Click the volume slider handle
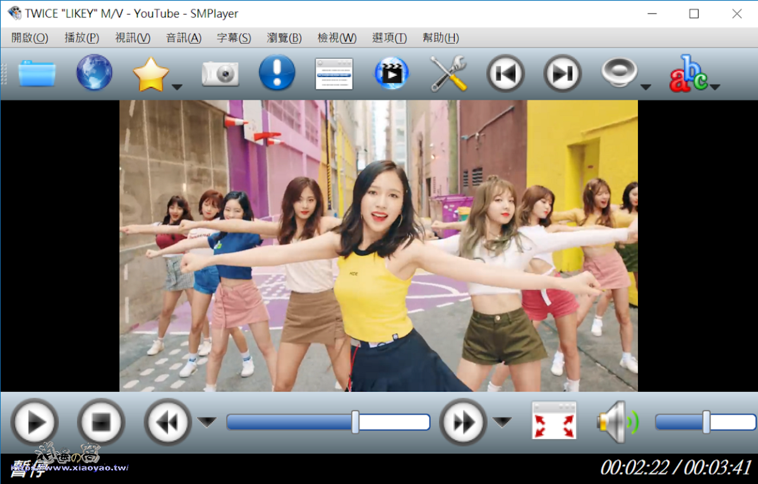This screenshot has height=484, width=758. tap(706, 422)
